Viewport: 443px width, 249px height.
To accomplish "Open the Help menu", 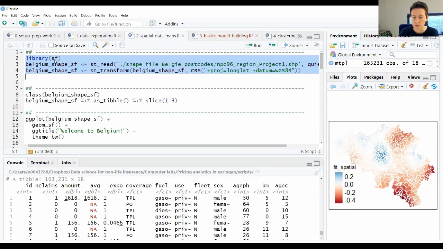I will point(124,15).
